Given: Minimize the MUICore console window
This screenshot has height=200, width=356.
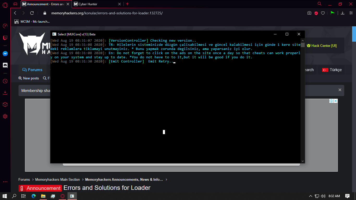Looking at the screenshot, I should pos(275,34).
